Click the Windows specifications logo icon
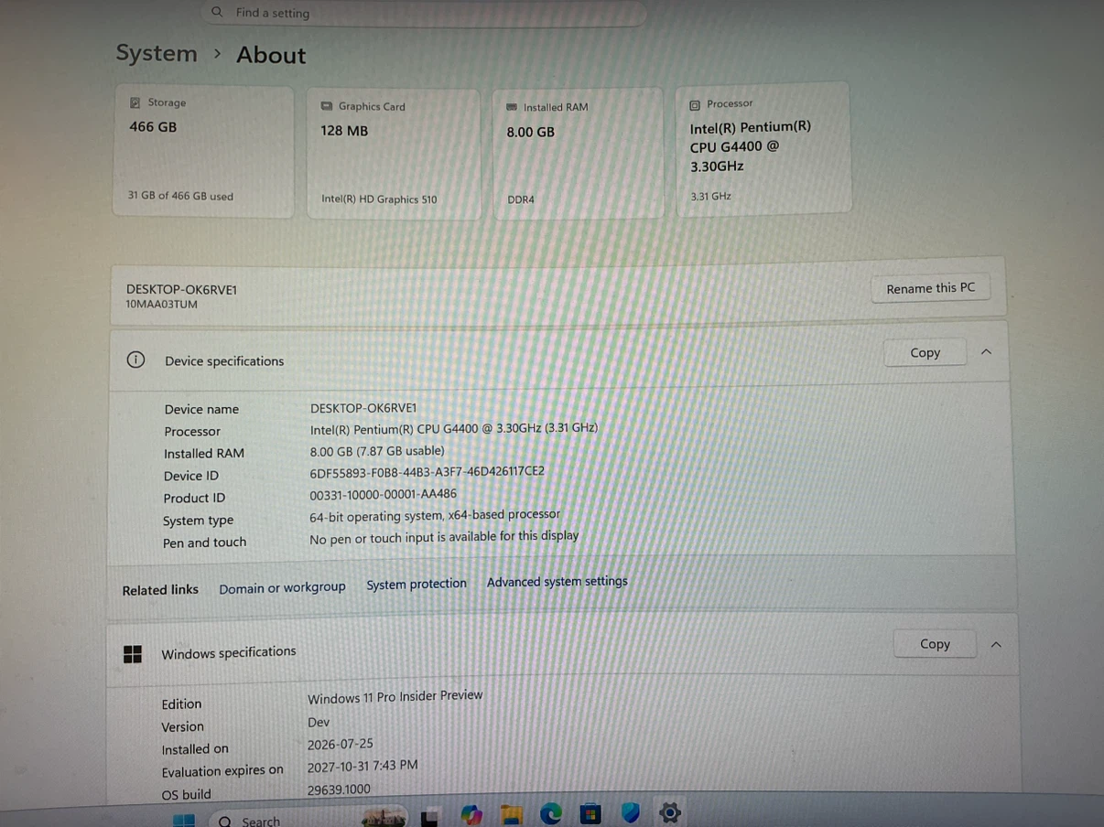1104x827 pixels. [x=133, y=653]
